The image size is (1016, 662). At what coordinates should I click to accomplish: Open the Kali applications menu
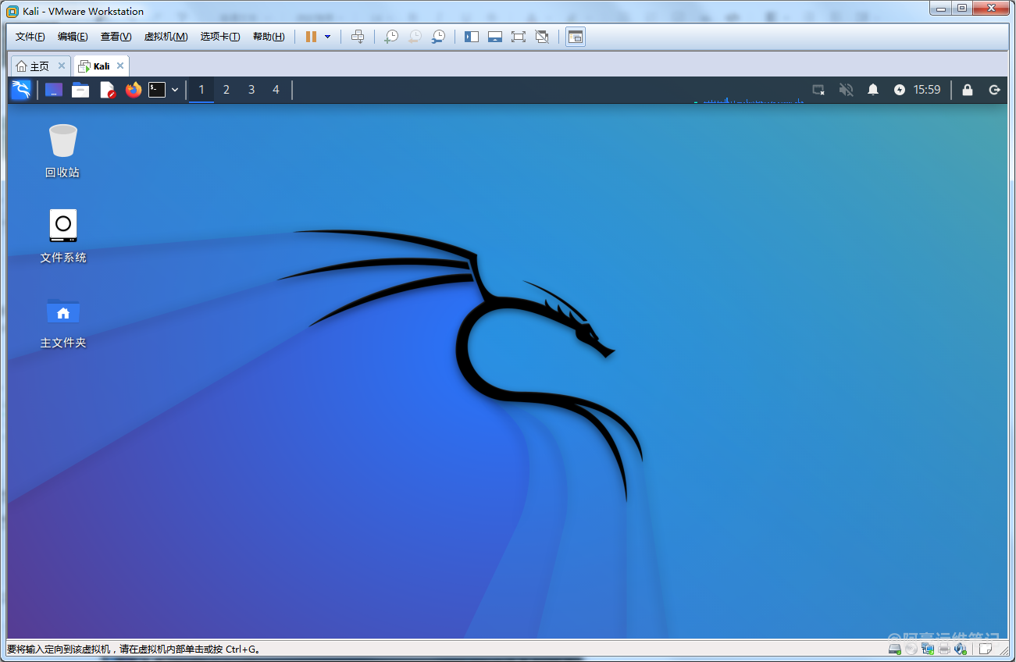pos(20,90)
